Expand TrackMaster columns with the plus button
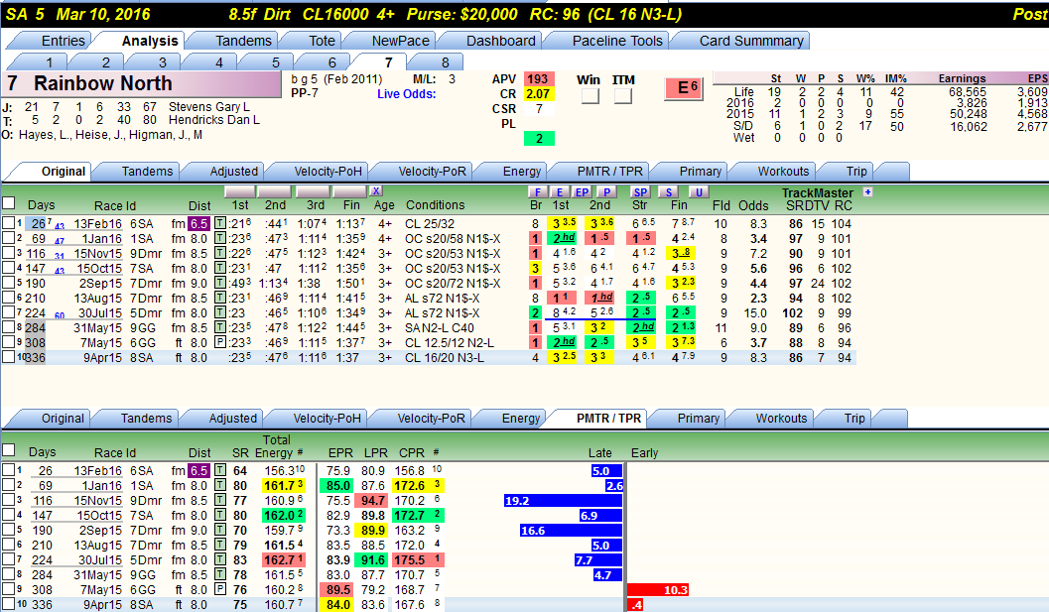1049x612 pixels. [x=867, y=192]
